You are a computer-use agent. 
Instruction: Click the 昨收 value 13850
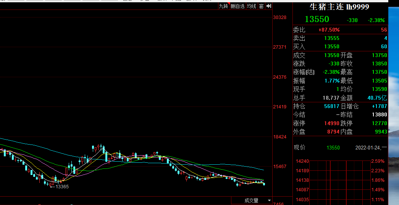point(380,64)
